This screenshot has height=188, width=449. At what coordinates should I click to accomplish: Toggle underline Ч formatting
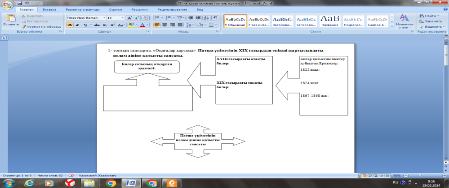point(85,25)
